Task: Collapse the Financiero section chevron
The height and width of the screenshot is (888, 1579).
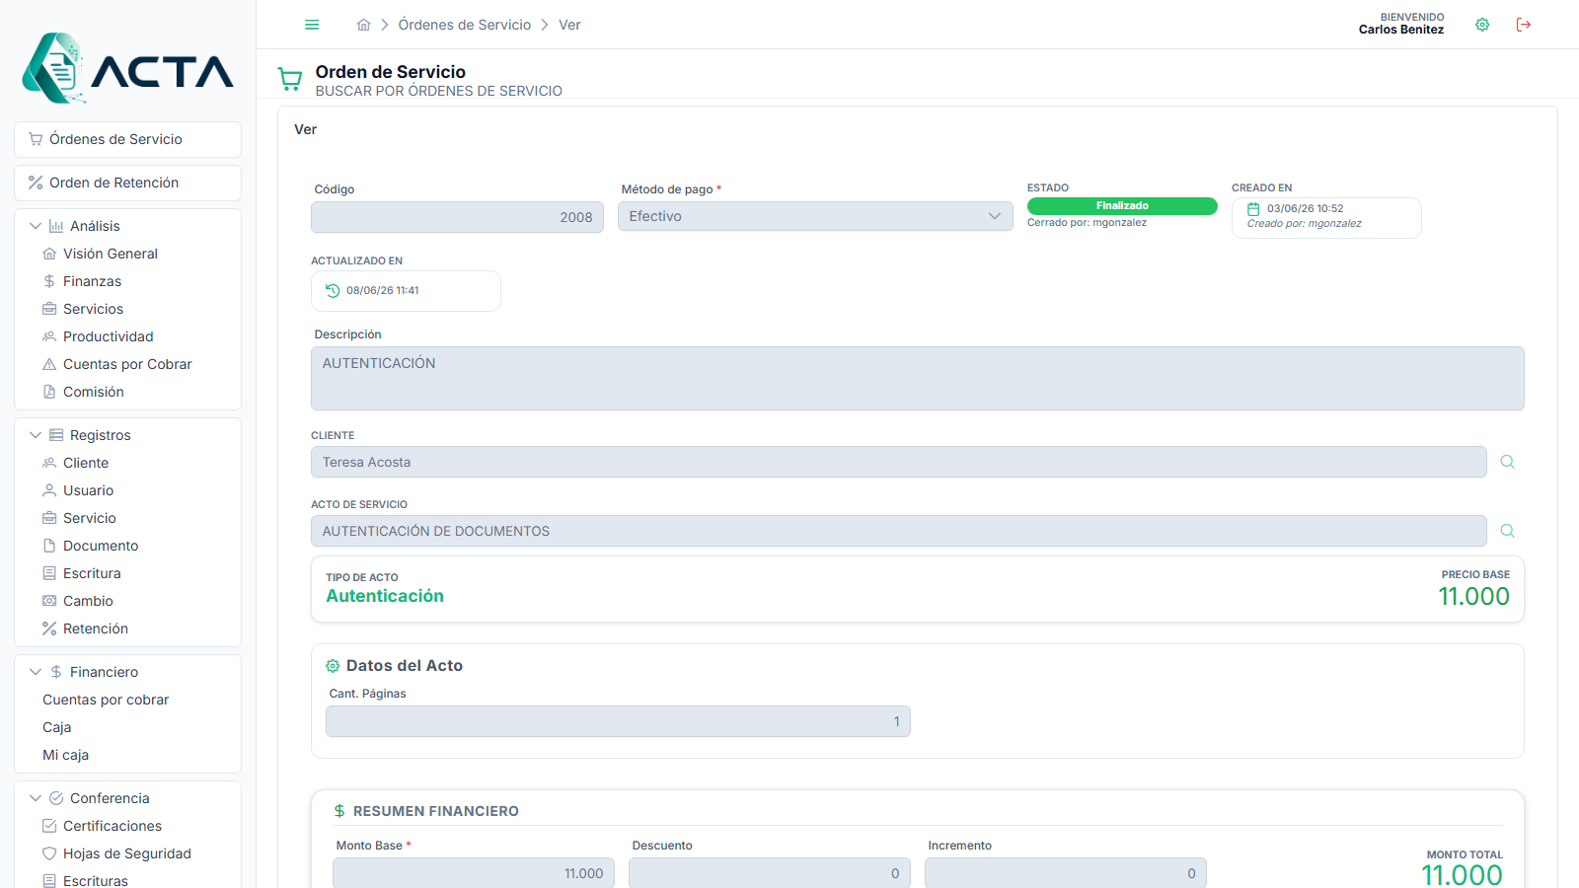Action: pos(36,672)
